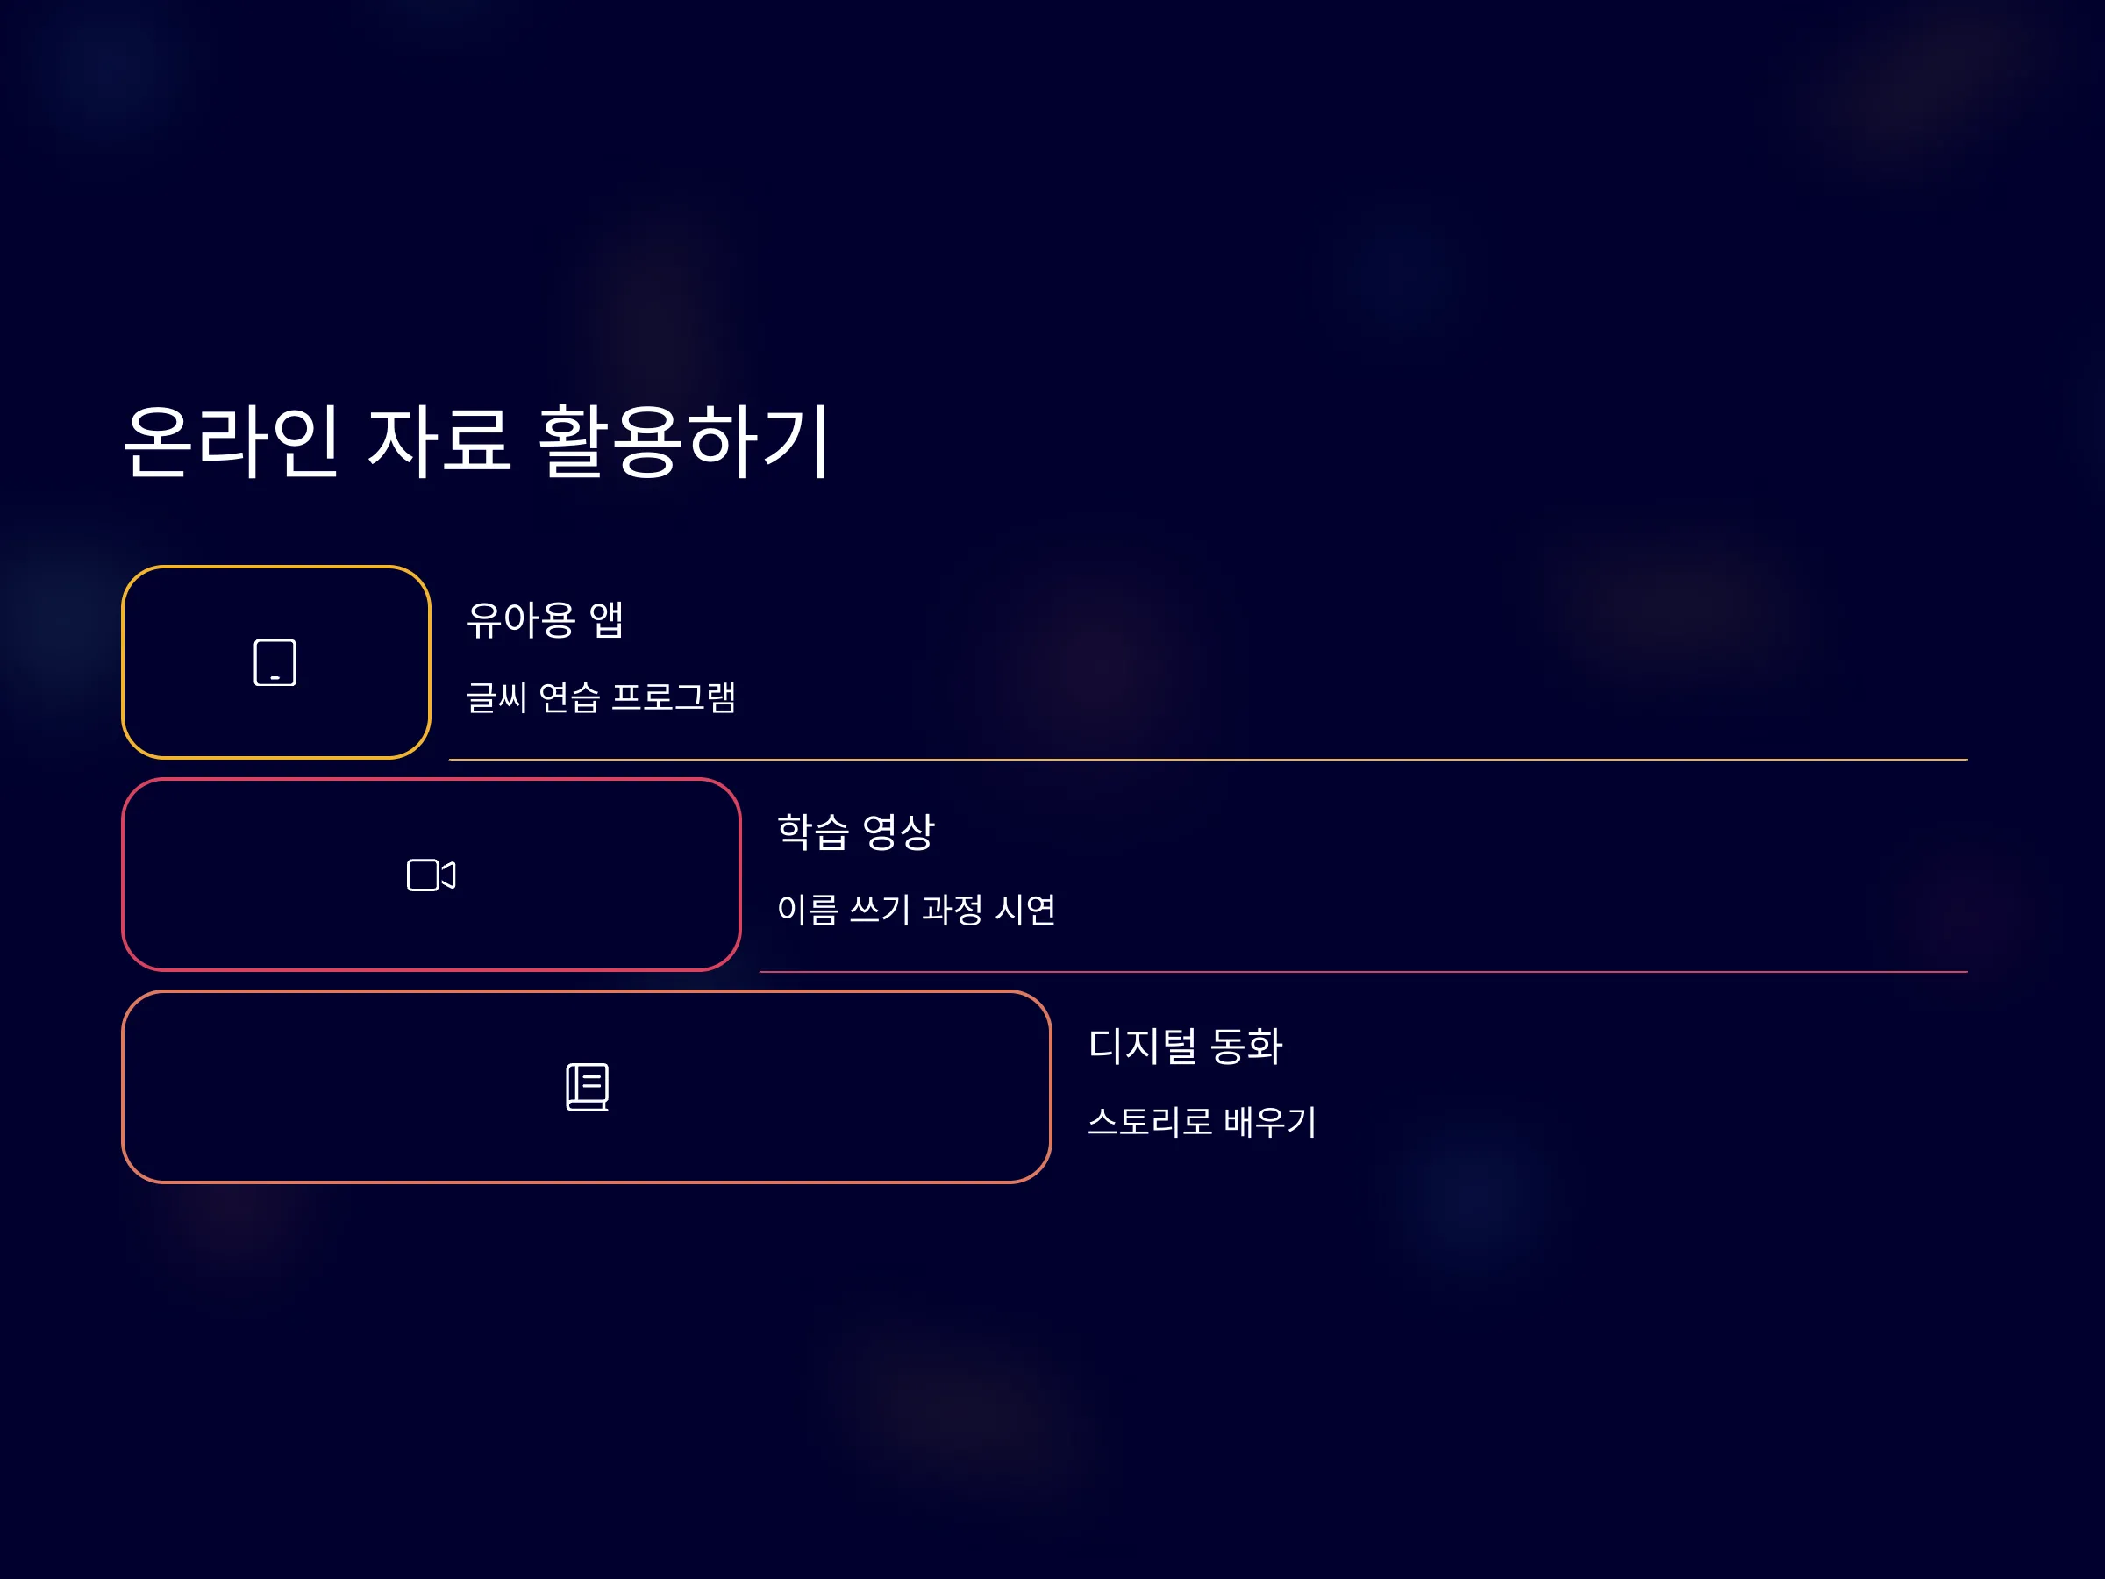Click the words 이름 쓰기 in the description

click(844, 910)
